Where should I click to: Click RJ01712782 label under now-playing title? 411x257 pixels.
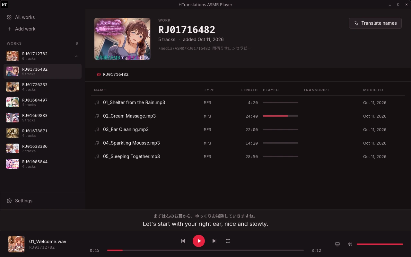(x=42, y=247)
